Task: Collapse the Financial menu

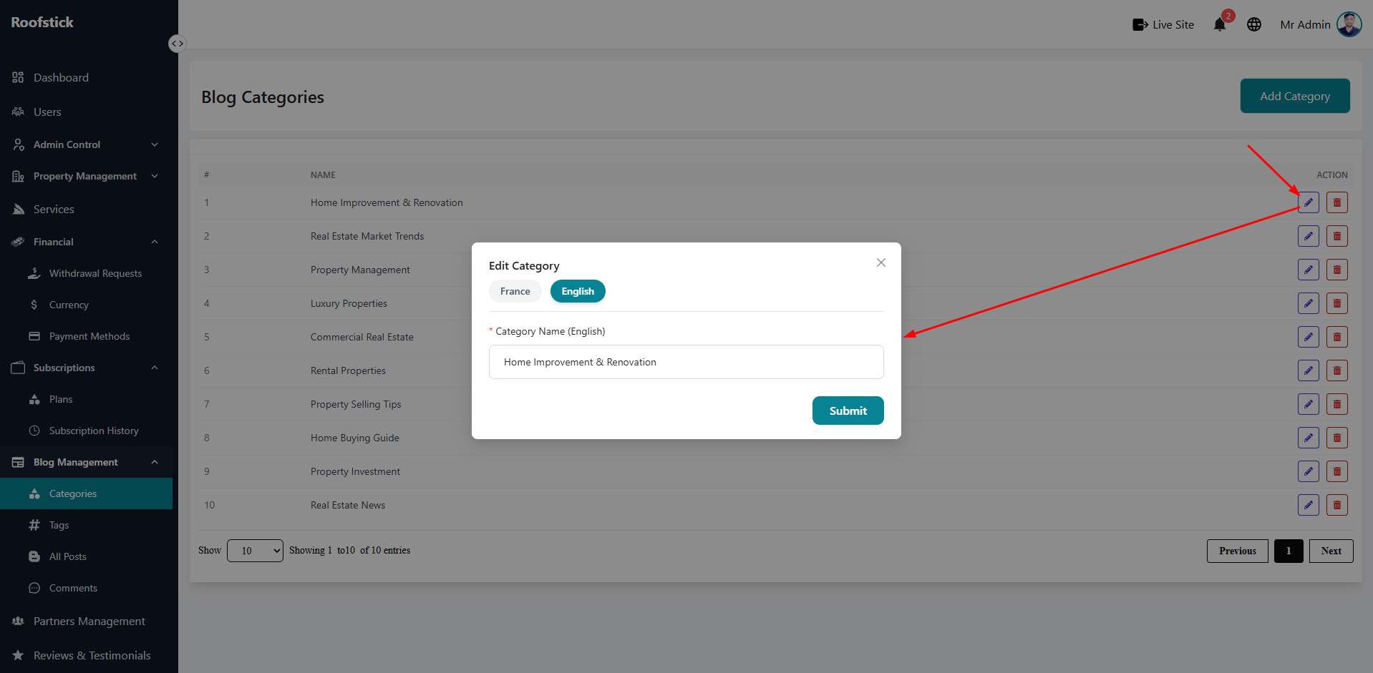Action: [86, 242]
